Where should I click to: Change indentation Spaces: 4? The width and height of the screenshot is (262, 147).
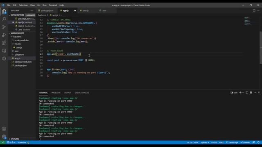pos(205,143)
